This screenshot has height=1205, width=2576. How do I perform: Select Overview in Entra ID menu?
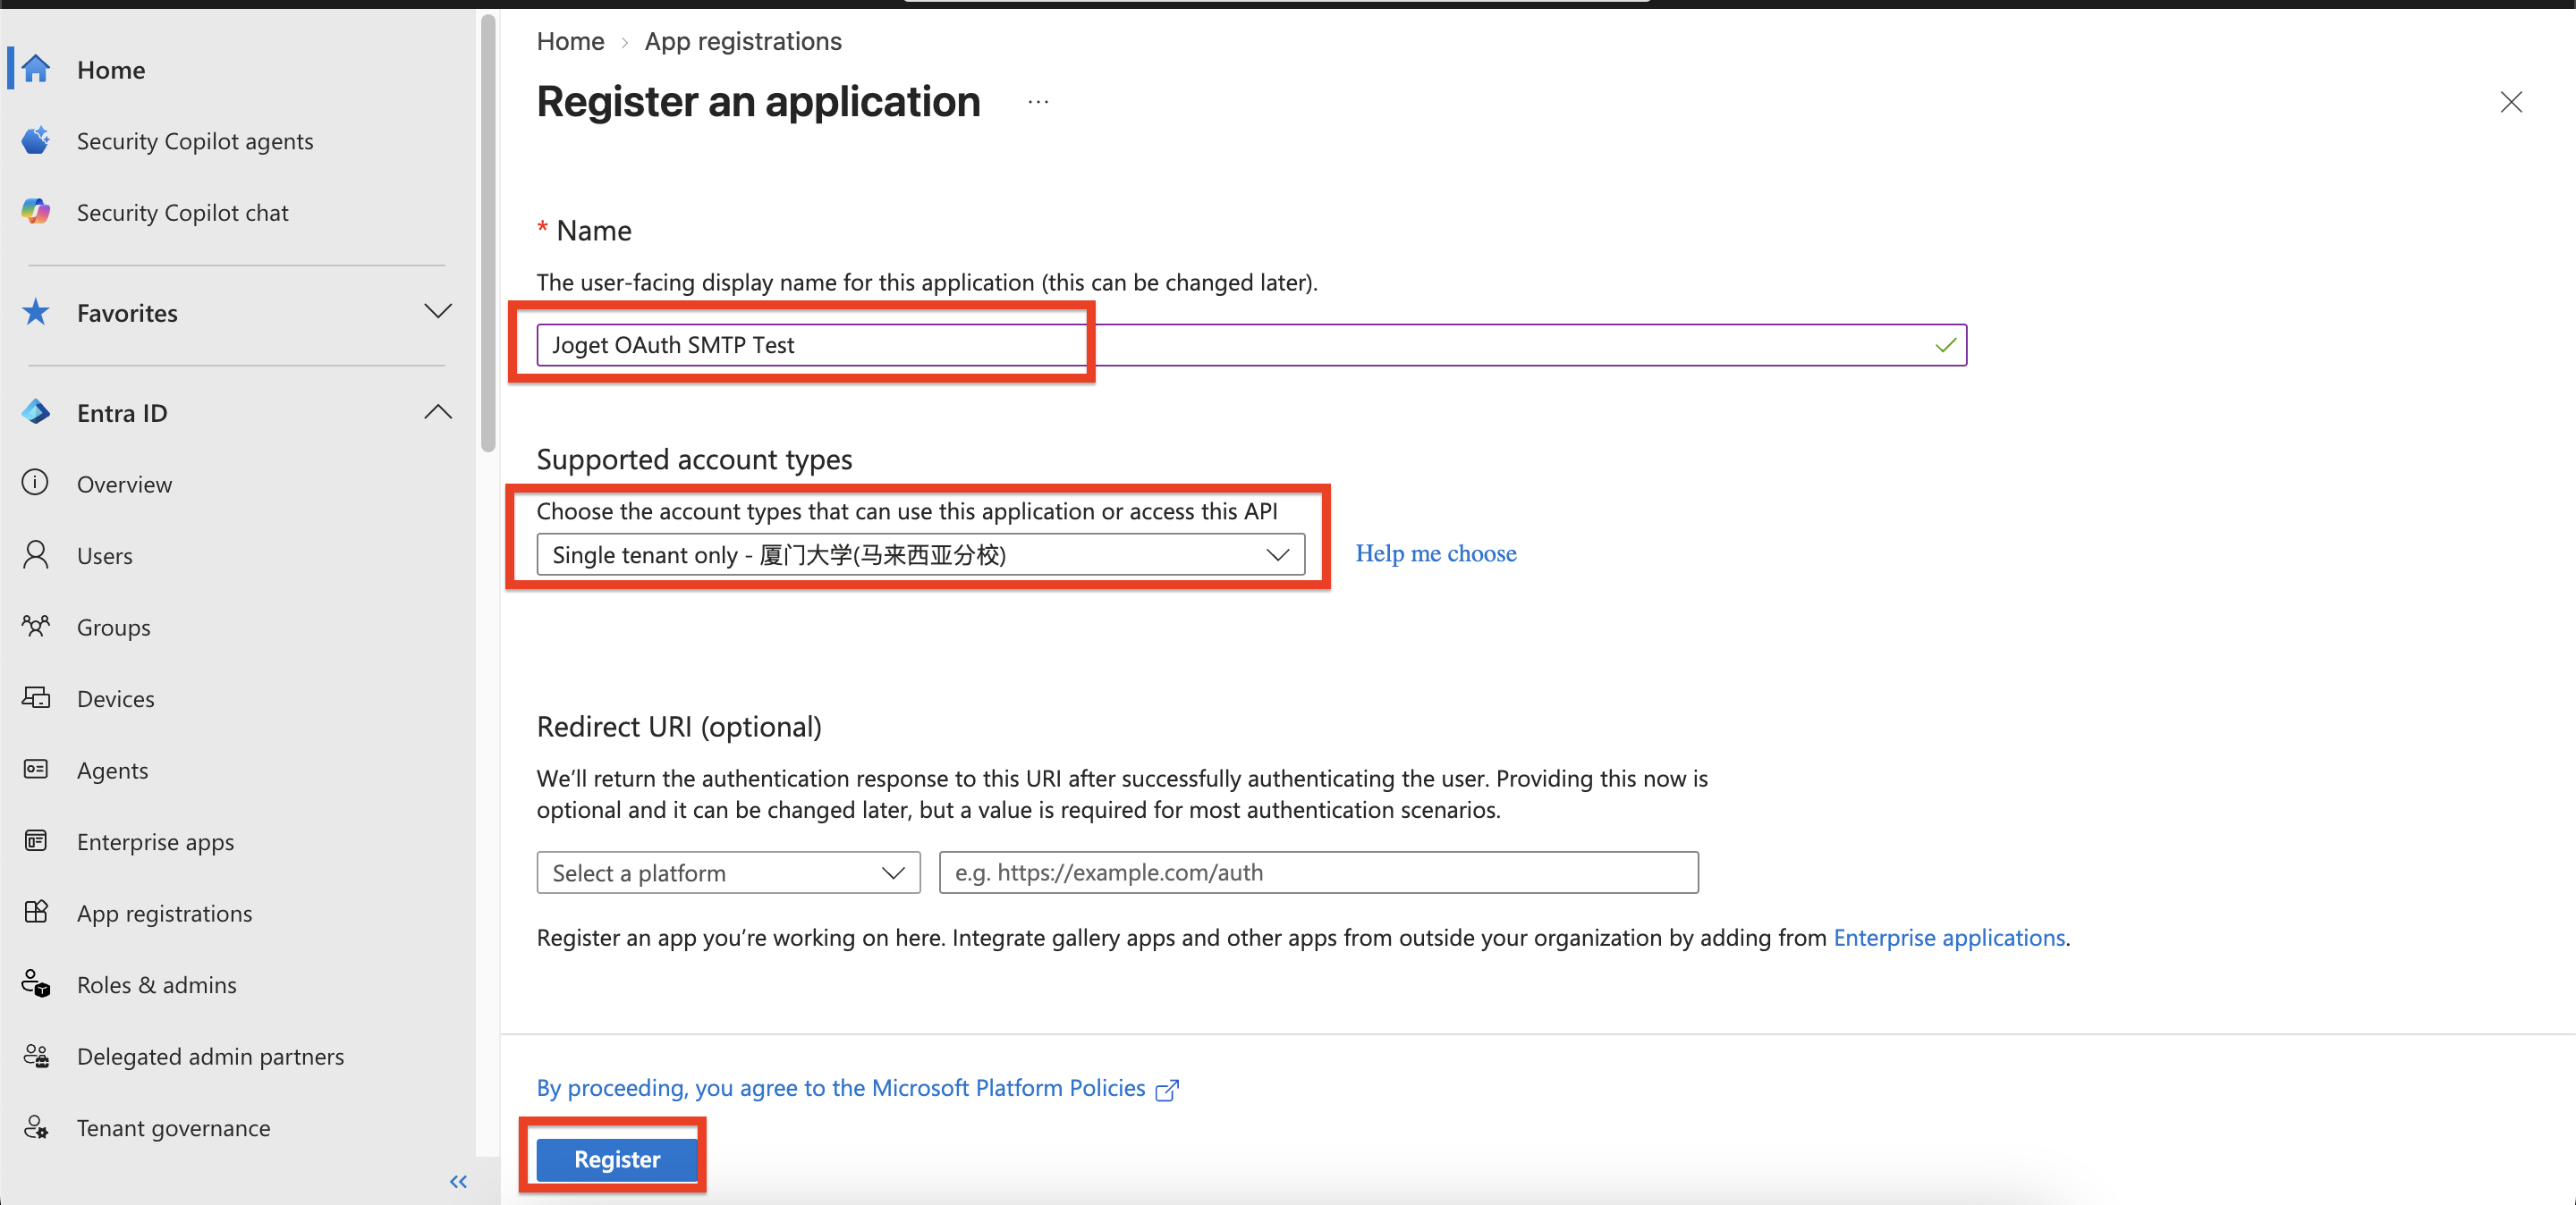pyautogui.click(x=124, y=484)
